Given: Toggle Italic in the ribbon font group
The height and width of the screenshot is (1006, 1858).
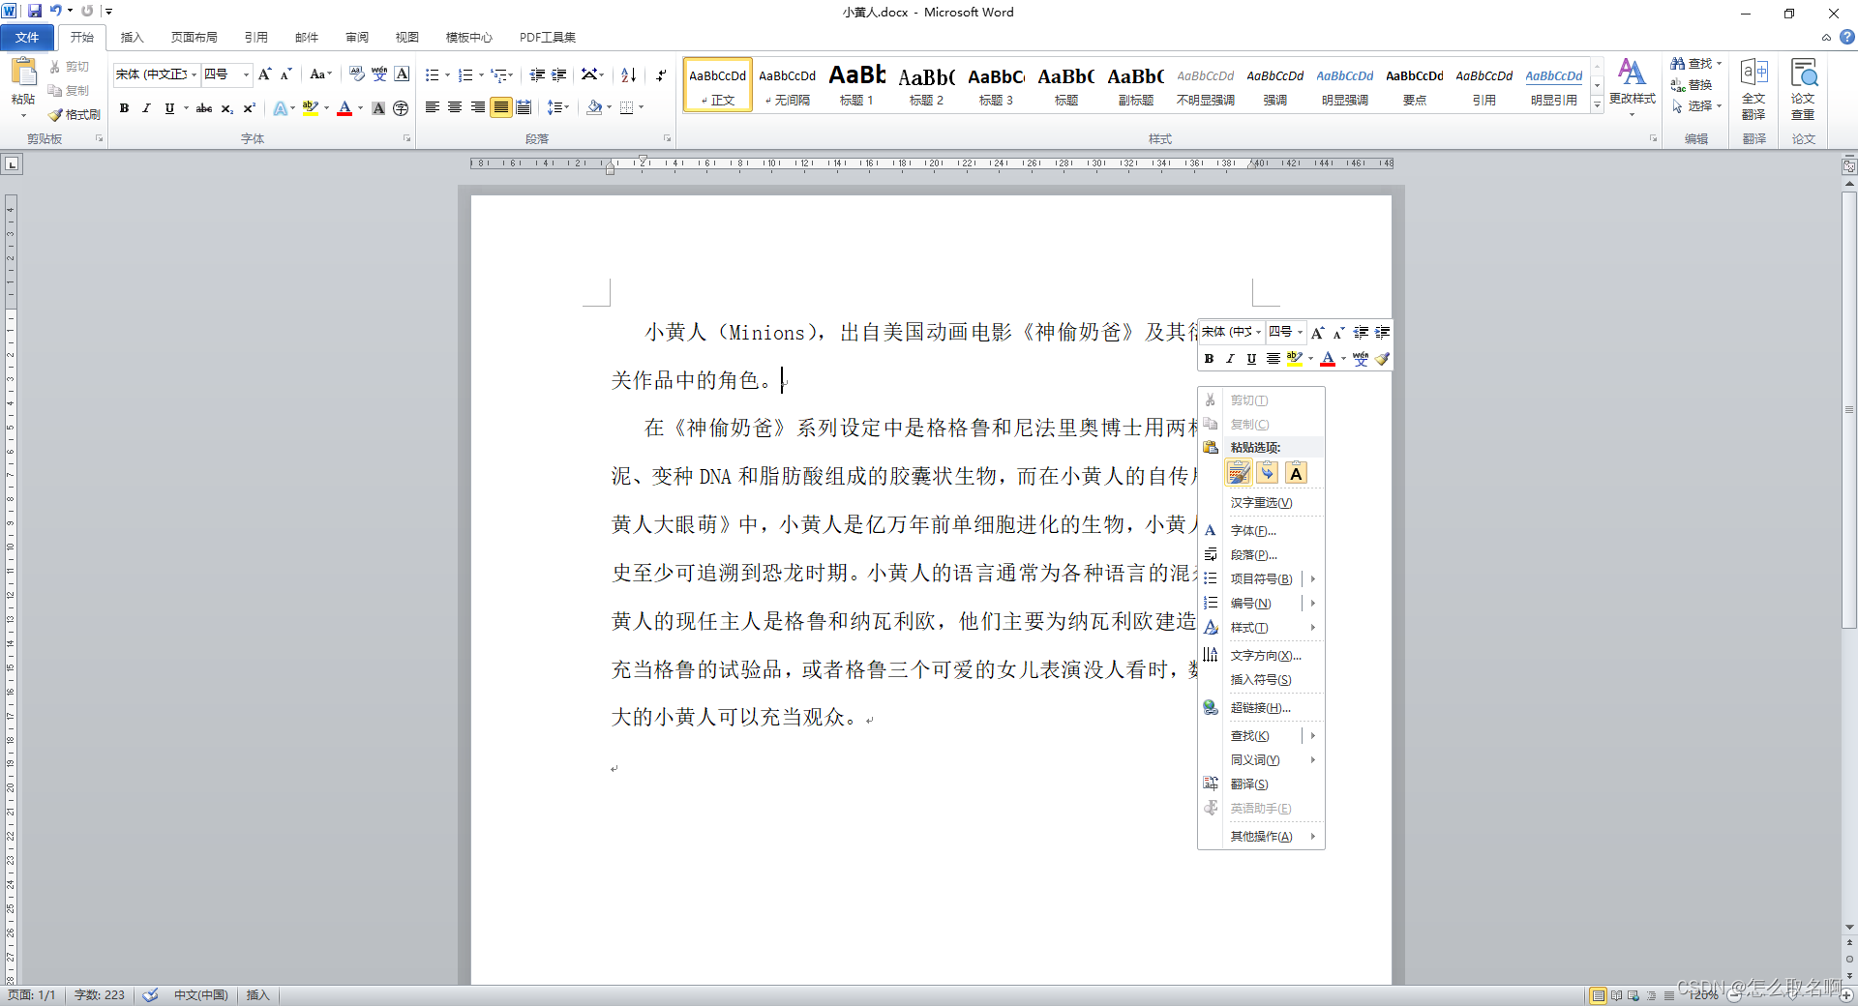Looking at the screenshot, I should [146, 108].
